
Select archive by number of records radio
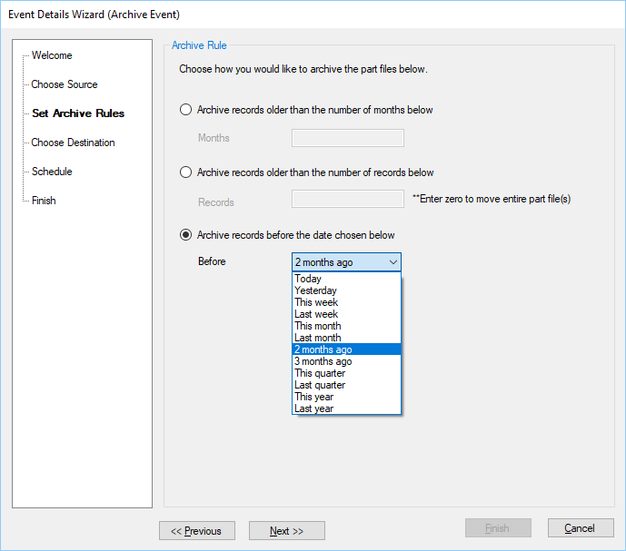185,172
